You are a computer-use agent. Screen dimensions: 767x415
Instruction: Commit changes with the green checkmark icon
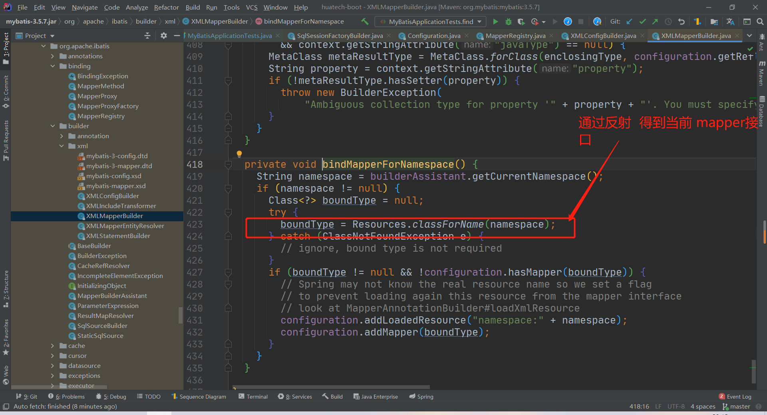[x=642, y=22]
